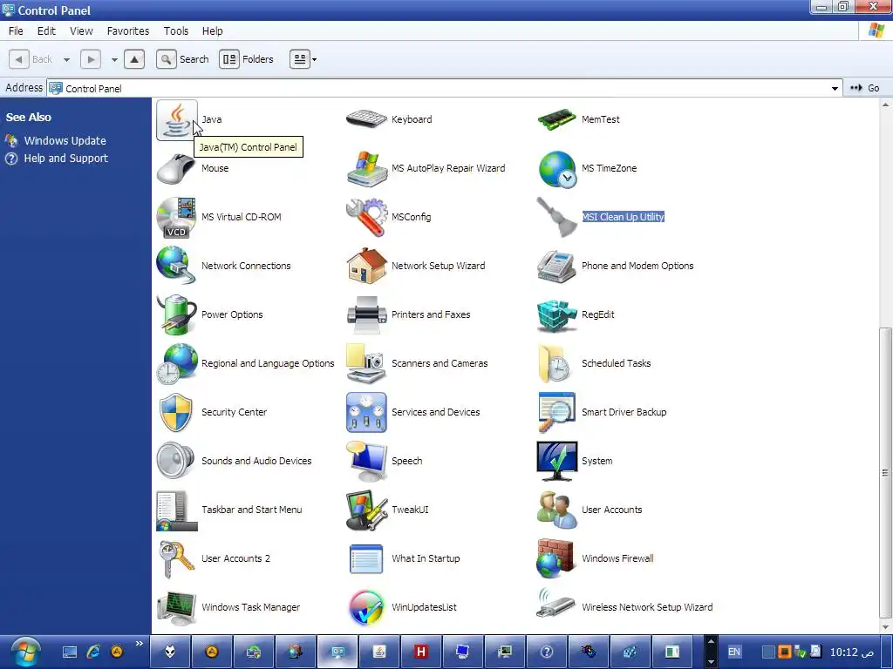Launch the RegEdit cube icon
Image resolution: width=893 pixels, height=669 pixels.
(x=556, y=314)
